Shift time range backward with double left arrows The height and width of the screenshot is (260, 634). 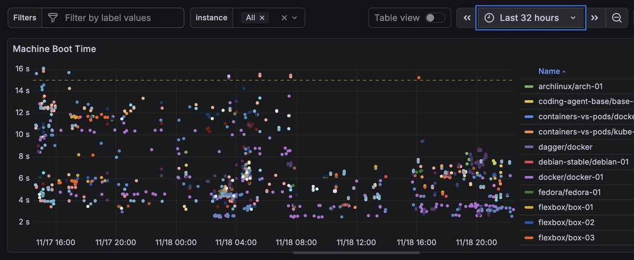tap(467, 18)
